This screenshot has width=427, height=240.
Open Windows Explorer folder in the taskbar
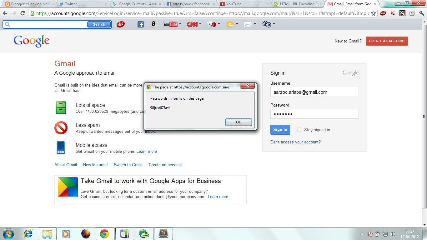(x=47, y=234)
